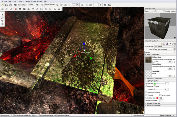Click the play game button in toolbar
Viewport: 177px width, 117px height.
10,5
